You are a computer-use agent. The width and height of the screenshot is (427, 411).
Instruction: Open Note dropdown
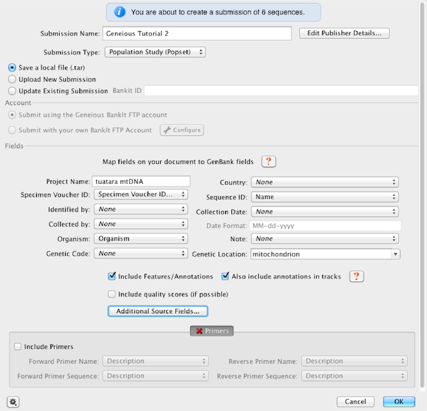click(325, 239)
